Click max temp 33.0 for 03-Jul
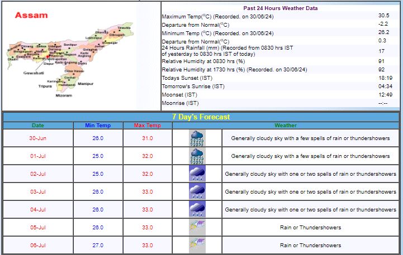 click(x=147, y=191)
